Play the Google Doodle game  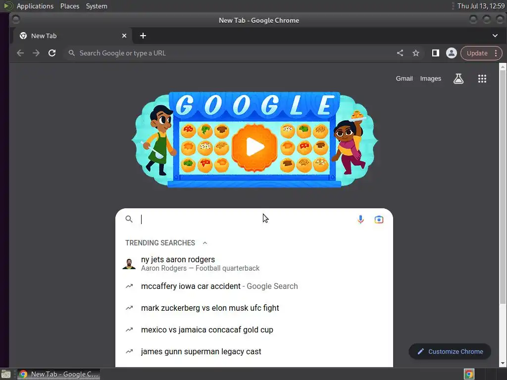[255, 146]
